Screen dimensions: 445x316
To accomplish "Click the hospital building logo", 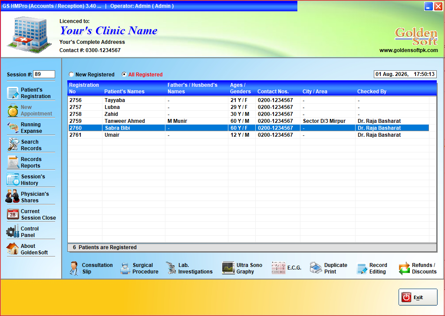I will click(x=30, y=35).
